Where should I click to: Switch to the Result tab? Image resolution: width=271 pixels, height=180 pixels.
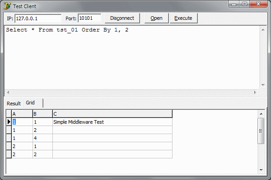pyautogui.click(x=14, y=103)
